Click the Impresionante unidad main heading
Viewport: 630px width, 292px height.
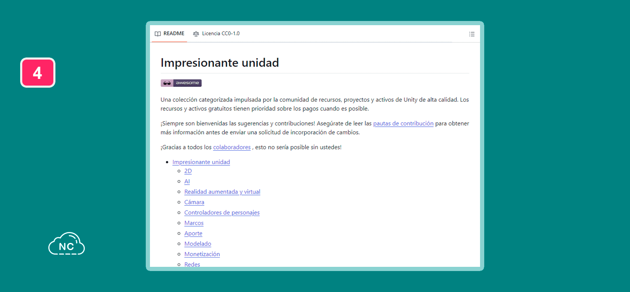click(x=220, y=63)
